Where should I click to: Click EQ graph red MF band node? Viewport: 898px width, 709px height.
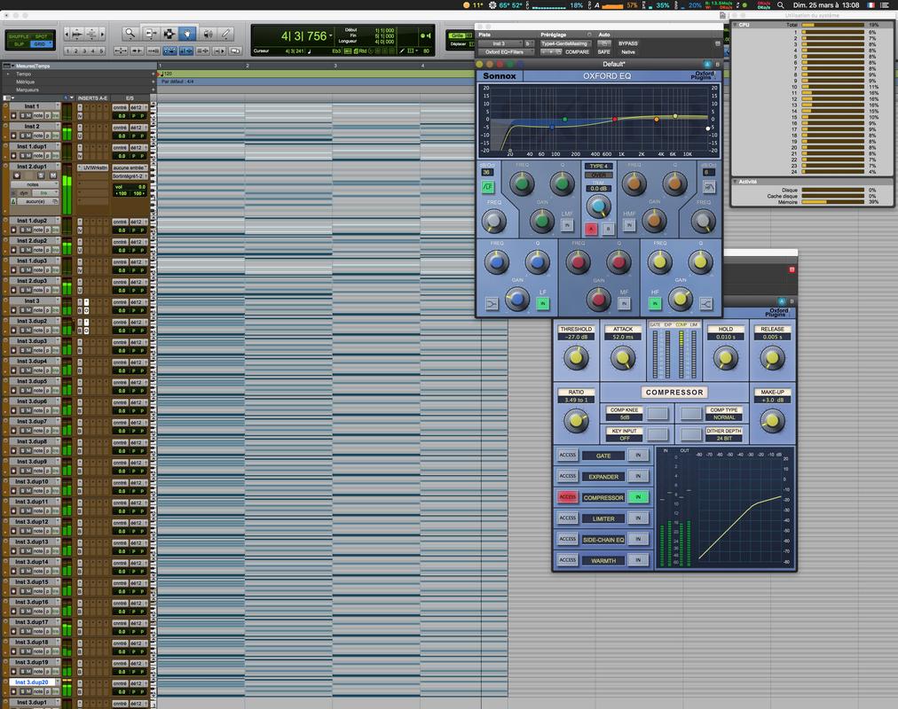click(x=615, y=119)
